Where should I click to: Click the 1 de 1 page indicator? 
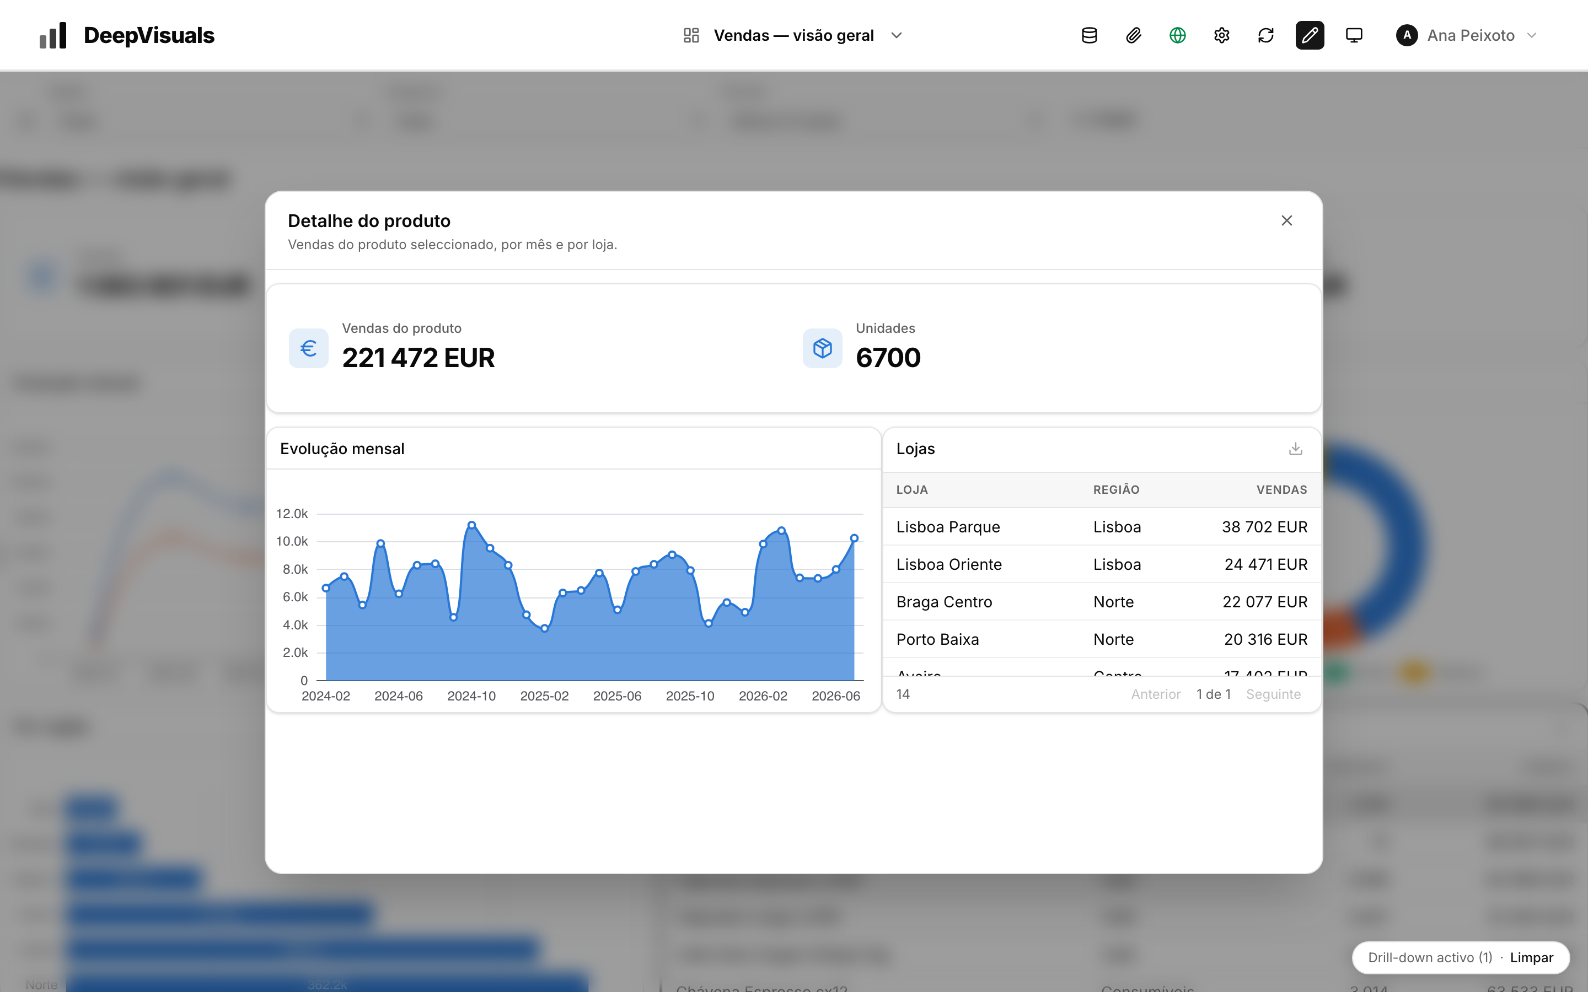(x=1213, y=694)
